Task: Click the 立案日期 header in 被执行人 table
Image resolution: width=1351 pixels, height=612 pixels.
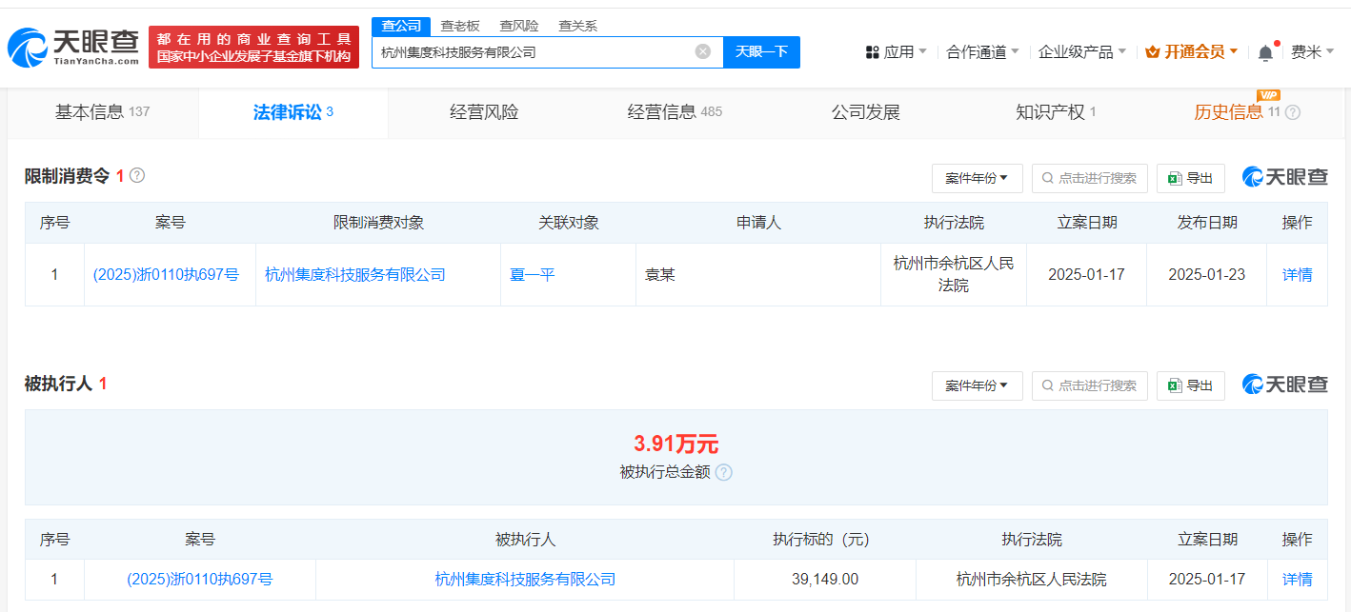Action: click(1207, 539)
